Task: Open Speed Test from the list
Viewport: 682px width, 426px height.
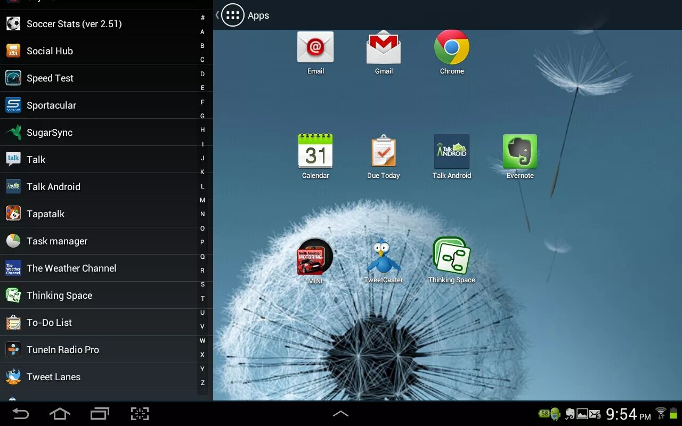Action: (x=99, y=78)
